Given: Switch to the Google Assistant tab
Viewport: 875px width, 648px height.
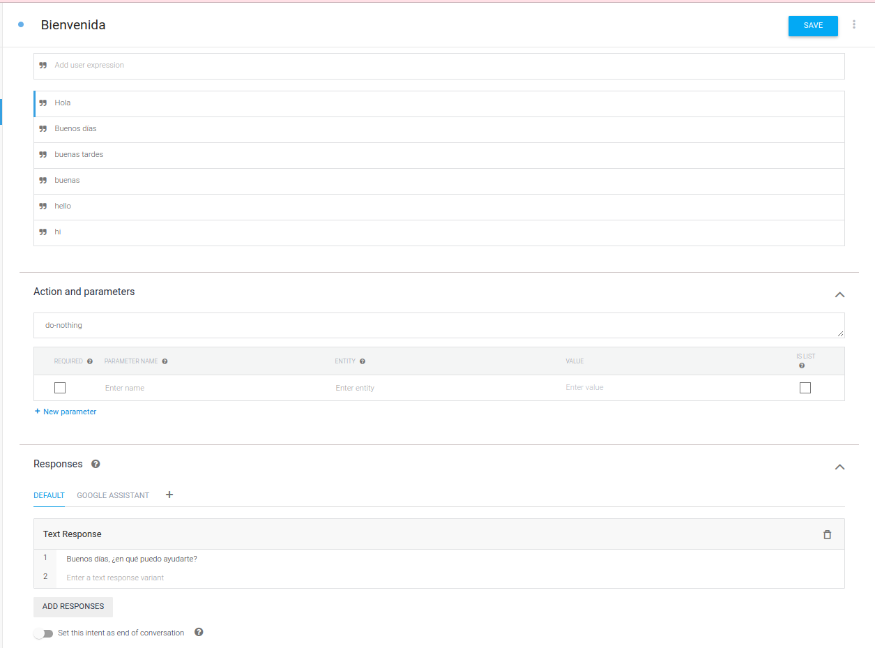Looking at the screenshot, I should pyautogui.click(x=113, y=495).
